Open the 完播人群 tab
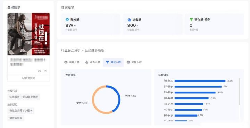 [134, 62]
